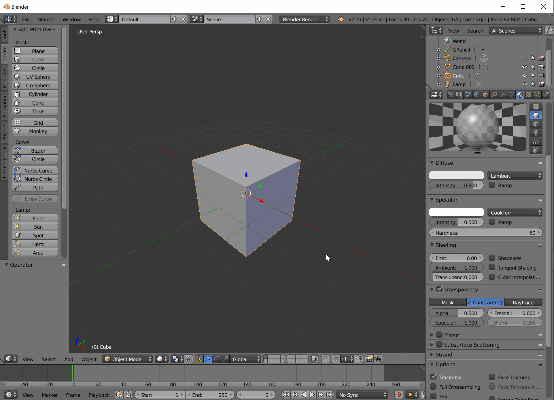Screen dimensions: 554x400
Task: Uncheck the Traceable option
Action: 434,377
